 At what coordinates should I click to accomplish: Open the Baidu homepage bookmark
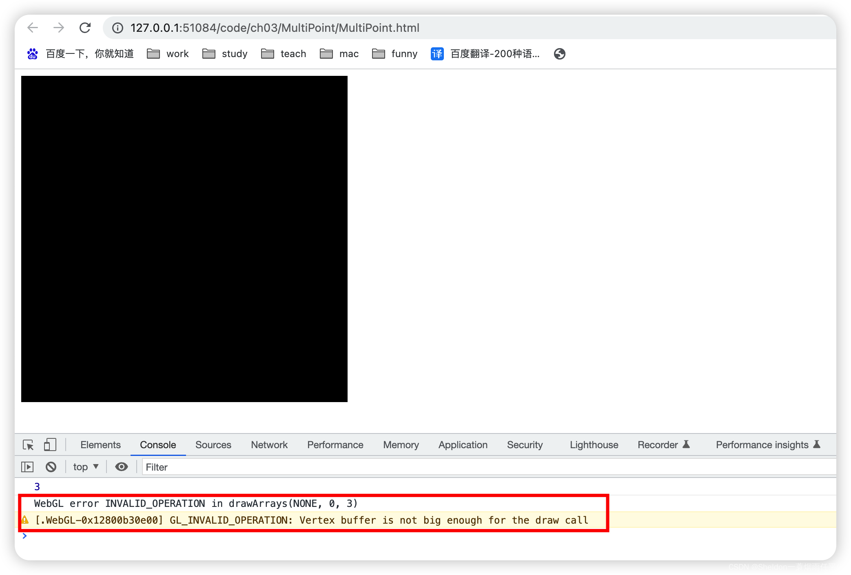click(81, 54)
